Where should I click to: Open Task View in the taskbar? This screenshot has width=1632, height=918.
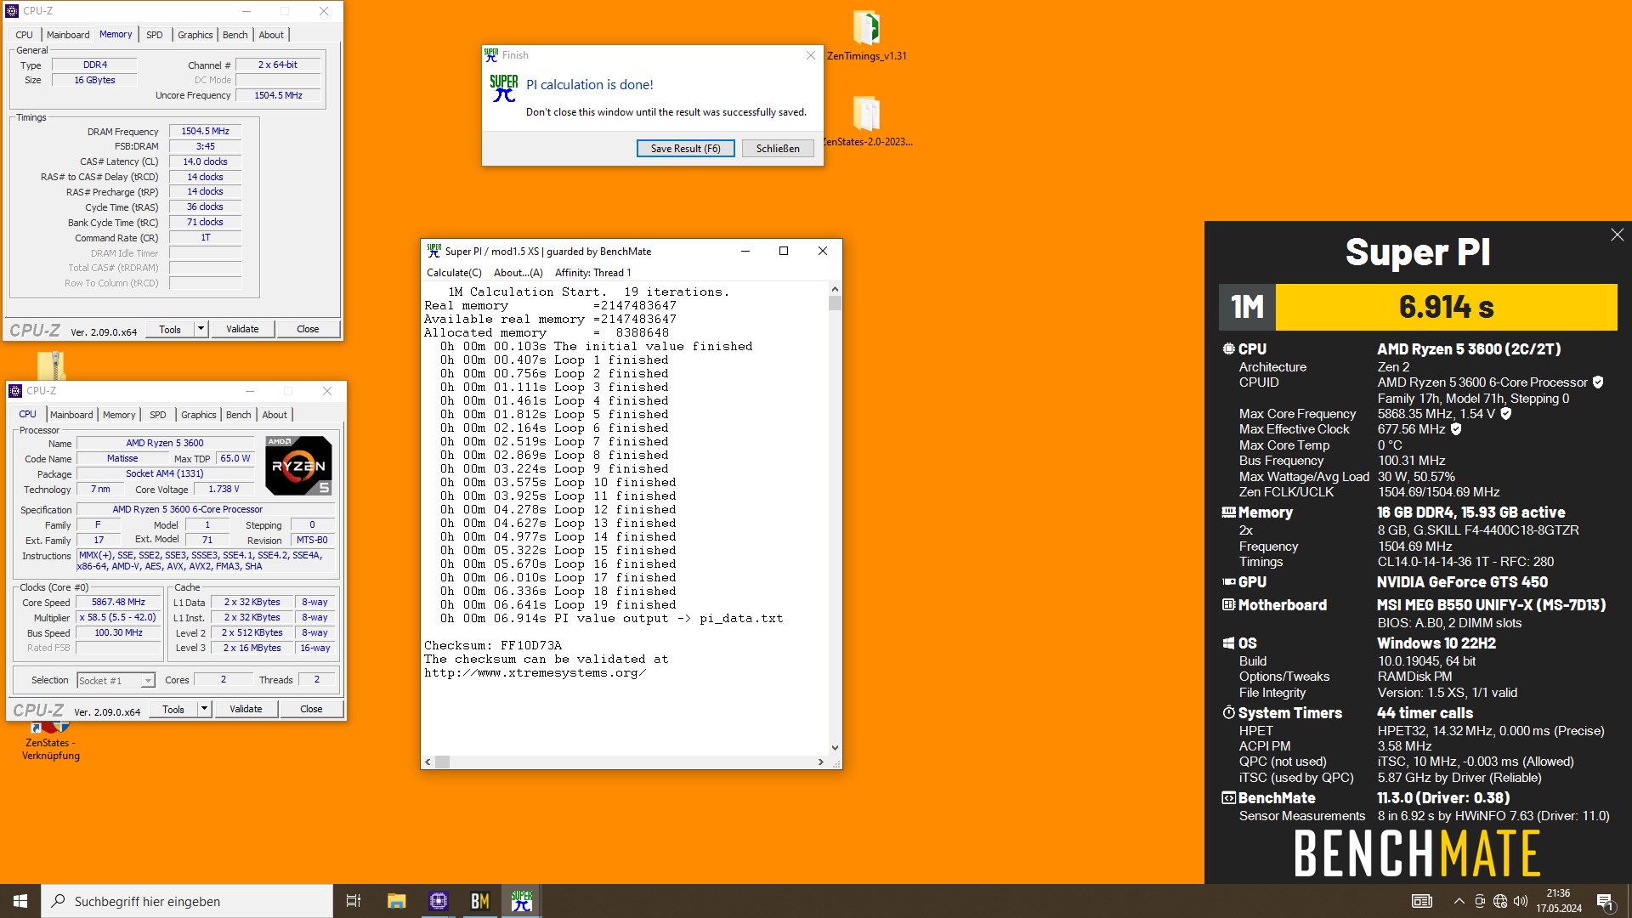tap(354, 901)
